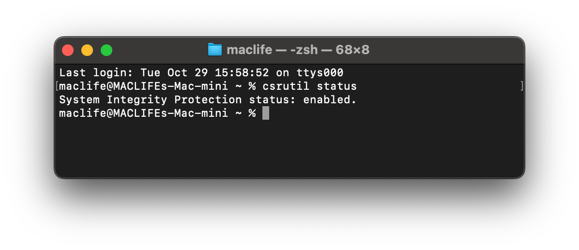Zoom the window with green button
This screenshot has width=579, height=250.
coord(107,50)
